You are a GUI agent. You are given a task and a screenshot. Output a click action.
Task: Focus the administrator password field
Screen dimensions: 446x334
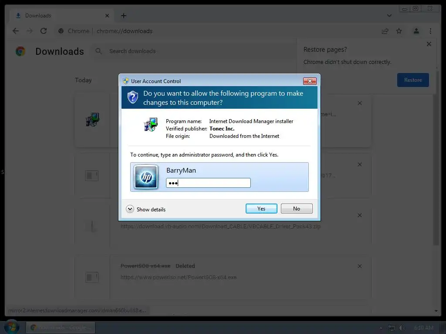(208, 183)
